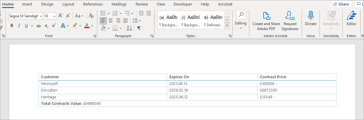Click the bullet list icon
Screen dimensions: 364x120
click(103, 13)
